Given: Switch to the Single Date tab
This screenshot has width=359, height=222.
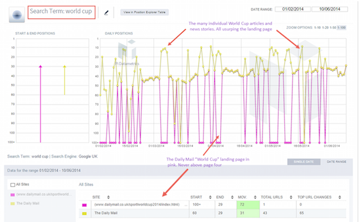Looking at the screenshot, I should coord(303,162).
